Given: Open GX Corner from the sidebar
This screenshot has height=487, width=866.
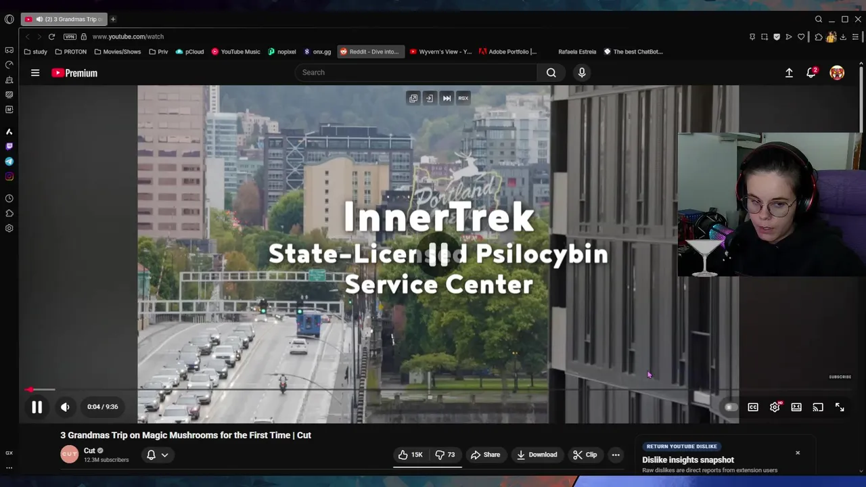Looking at the screenshot, I should tap(9, 50).
